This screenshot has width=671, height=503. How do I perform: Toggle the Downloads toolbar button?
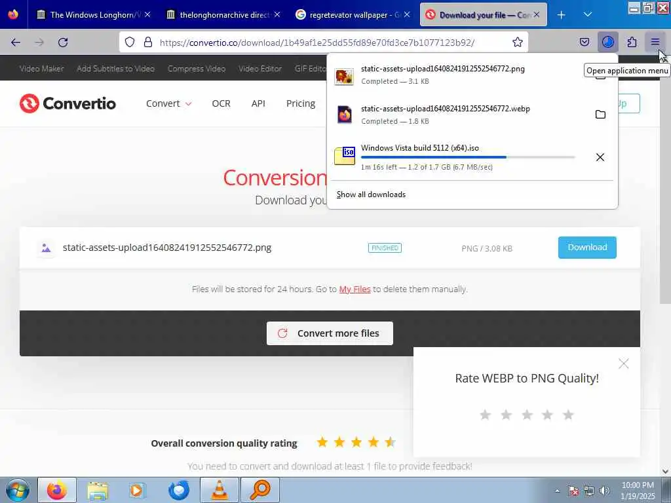607,42
